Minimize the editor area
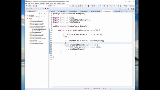160x90 pixels. 131,11
